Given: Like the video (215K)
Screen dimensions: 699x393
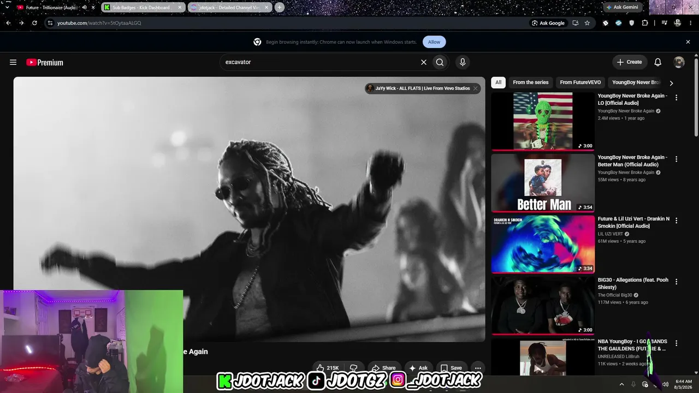Looking at the screenshot, I should [x=329, y=368].
